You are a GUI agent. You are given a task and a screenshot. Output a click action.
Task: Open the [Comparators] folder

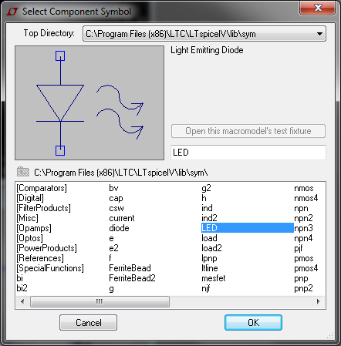pyautogui.click(x=42, y=188)
